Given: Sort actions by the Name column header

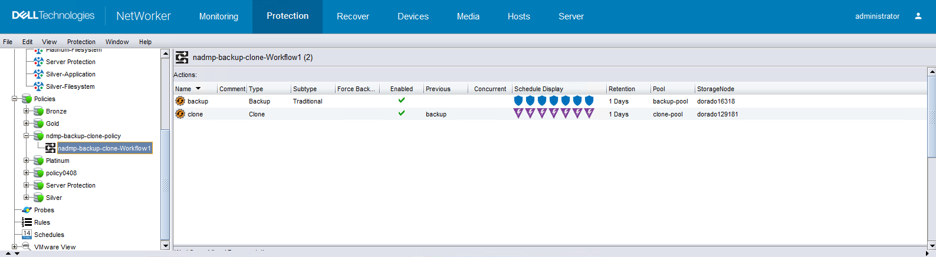Looking at the screenshot, I should coord(195,89).
